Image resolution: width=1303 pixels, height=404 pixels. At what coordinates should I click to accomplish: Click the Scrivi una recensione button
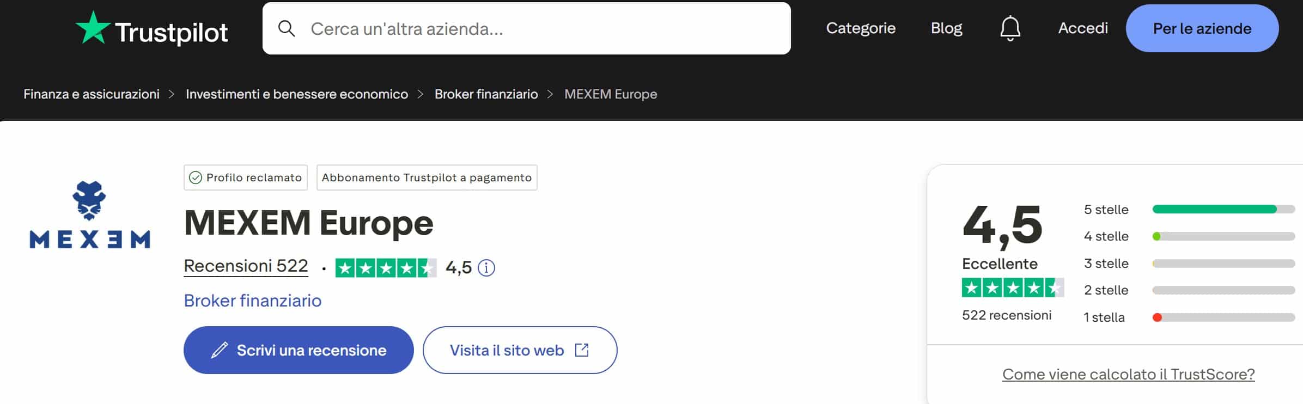[x=299, y=350]
